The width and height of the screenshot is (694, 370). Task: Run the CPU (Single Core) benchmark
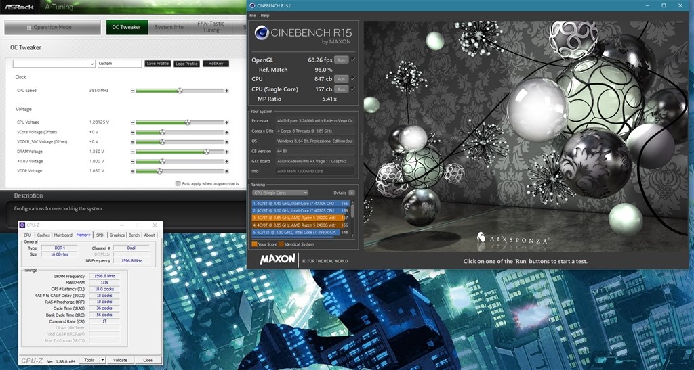point(341,89)
